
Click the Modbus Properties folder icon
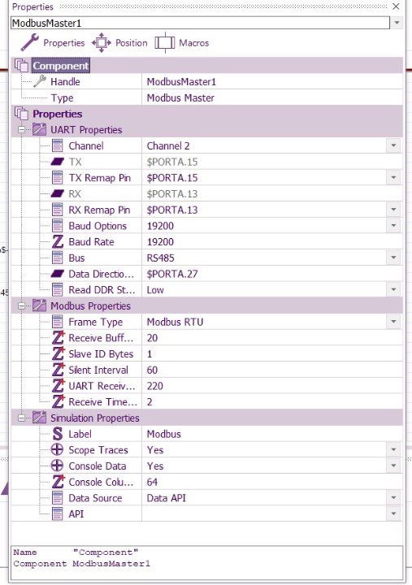[39, 305]
